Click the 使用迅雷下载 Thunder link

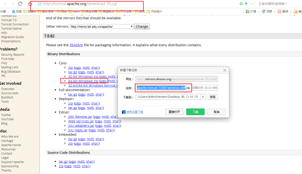(134, 112)
